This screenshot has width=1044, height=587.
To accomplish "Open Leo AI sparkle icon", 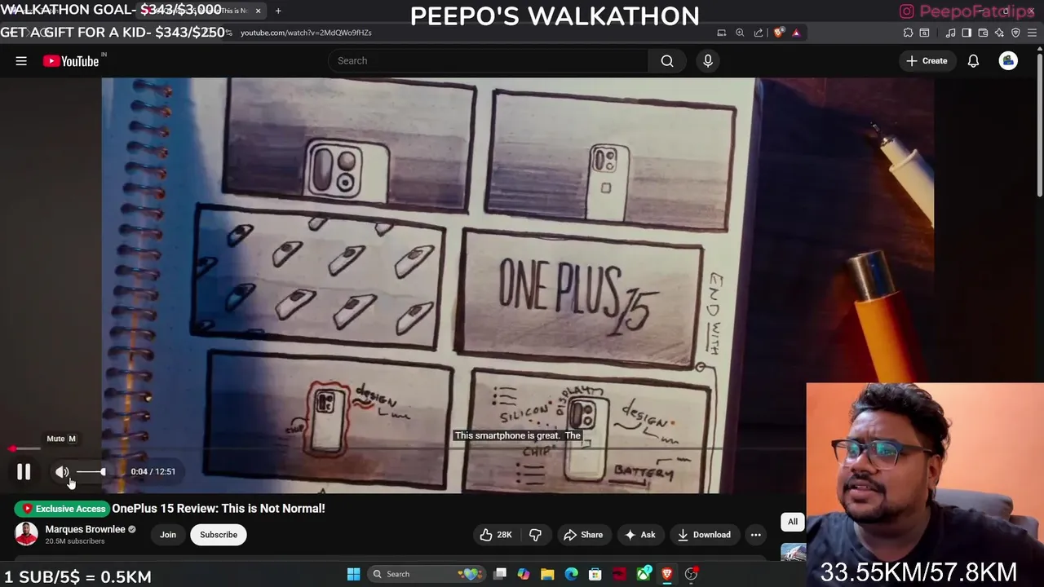I will pos(999,33).
